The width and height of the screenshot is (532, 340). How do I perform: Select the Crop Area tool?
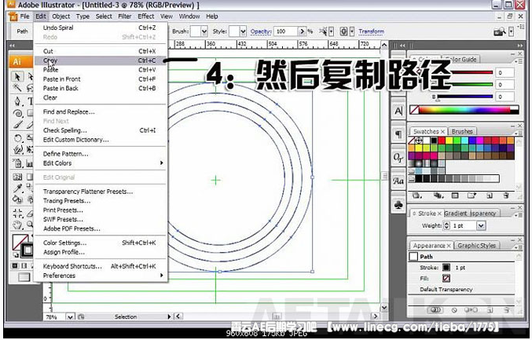17,213
